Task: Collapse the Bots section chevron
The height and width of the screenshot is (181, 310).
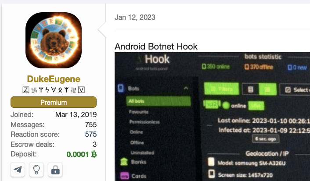Action: pos(186,88)
